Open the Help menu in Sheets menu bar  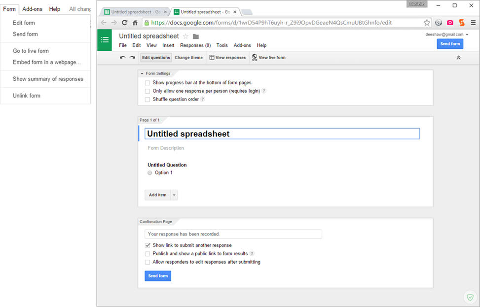point(54,9)
